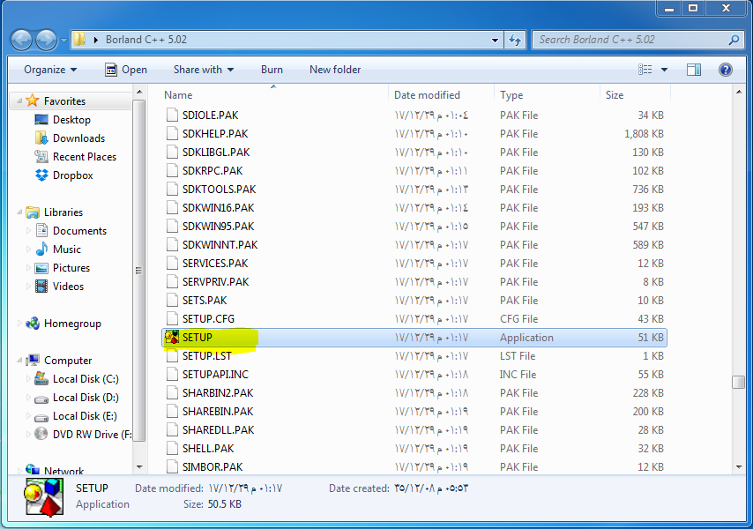Select Libraries in the navigation pane

pos(63,212)
